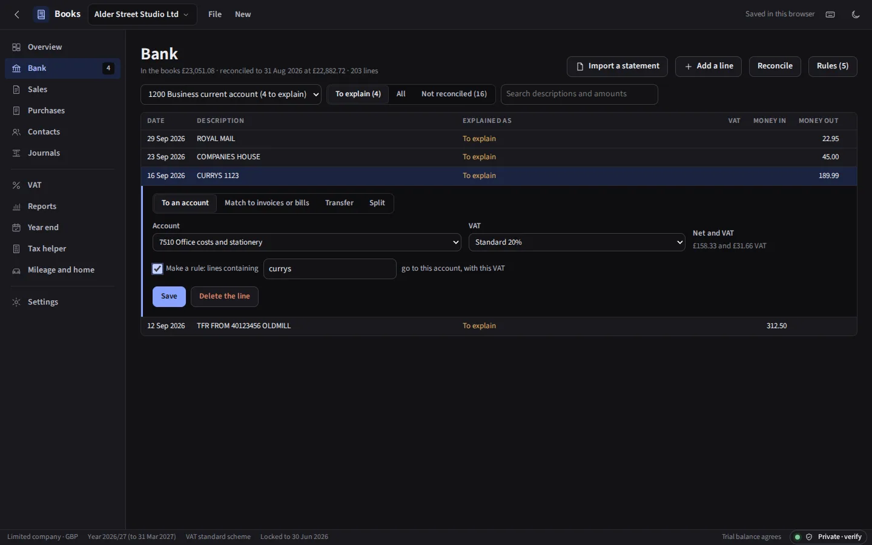The image size is (872, 545).
Task: Click the rule text field containing currys
Action: click(330, 269)
